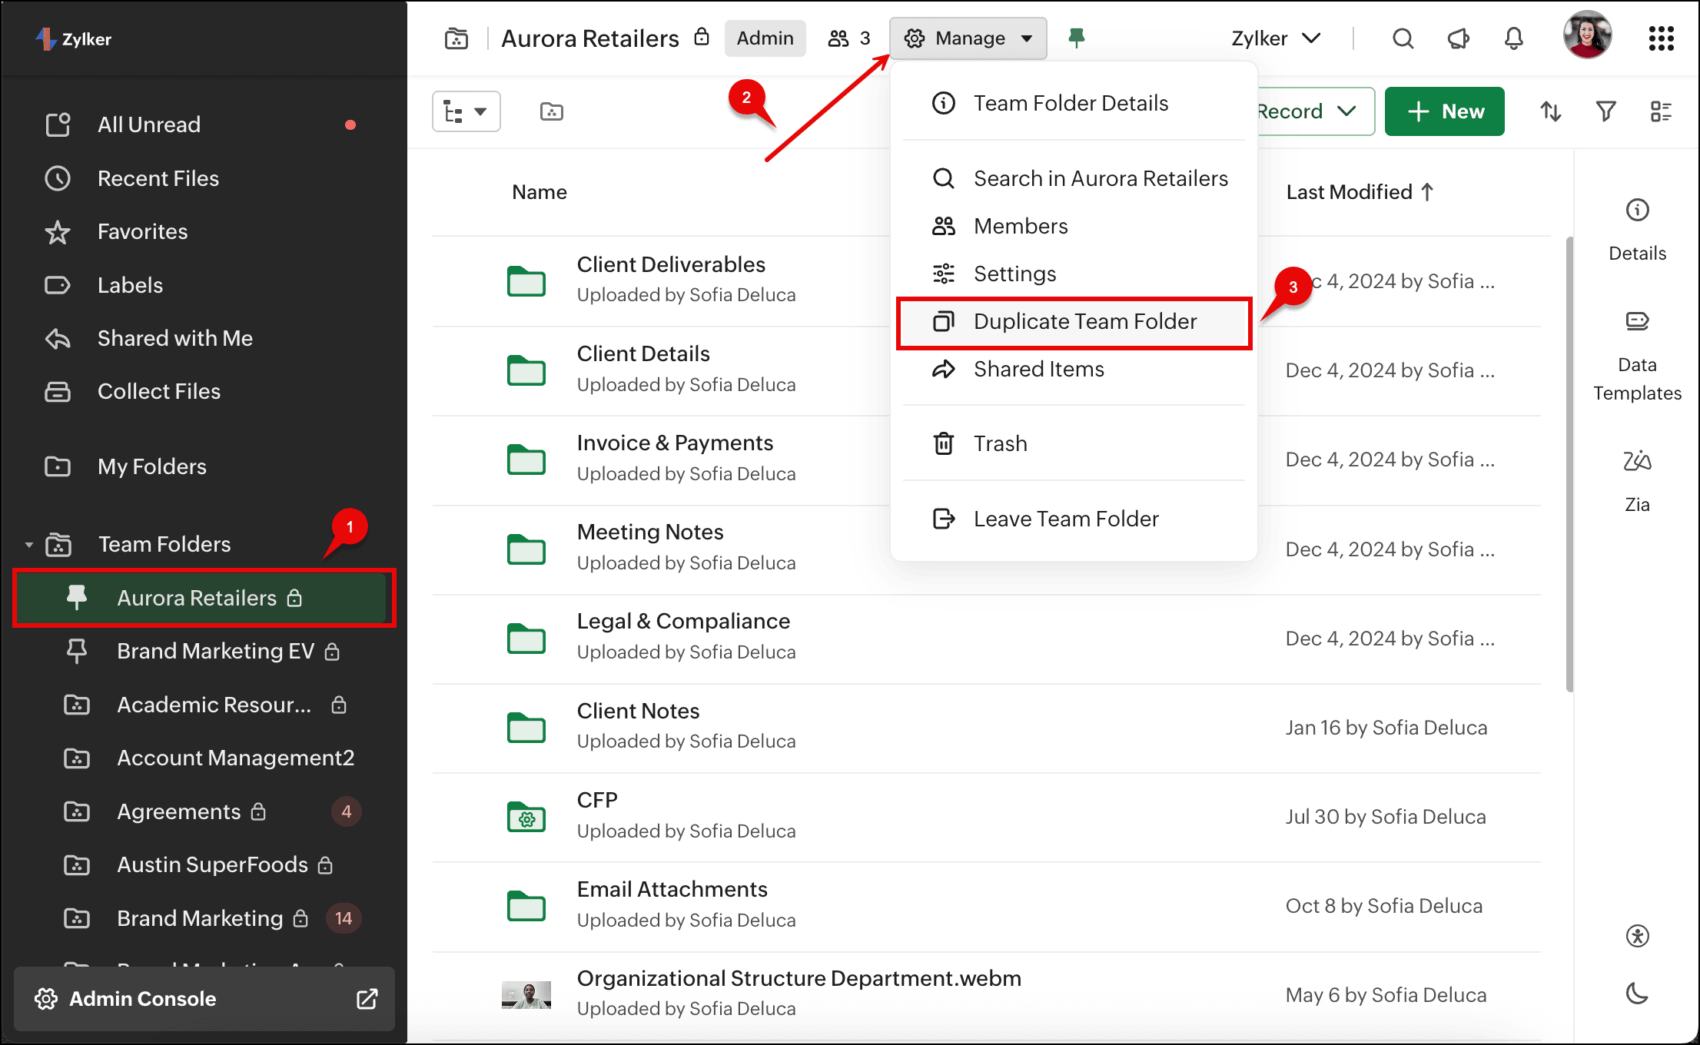
Task: Open the apps grid launcher icon
Action: point(1661,38)
